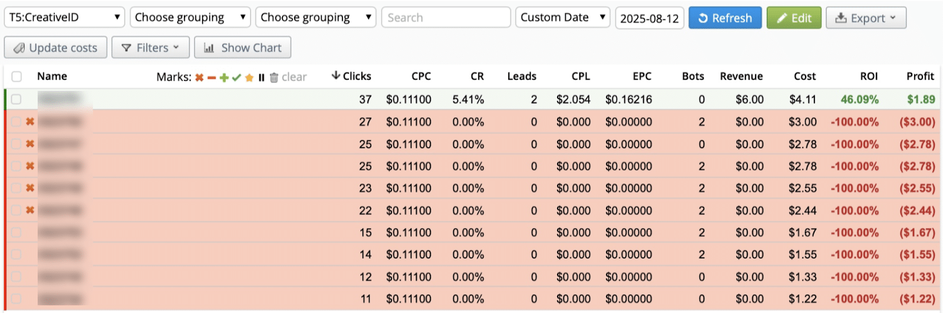943x313 pixels.
Task: Open the Export dropdown menu
Action: pos(865,18)
